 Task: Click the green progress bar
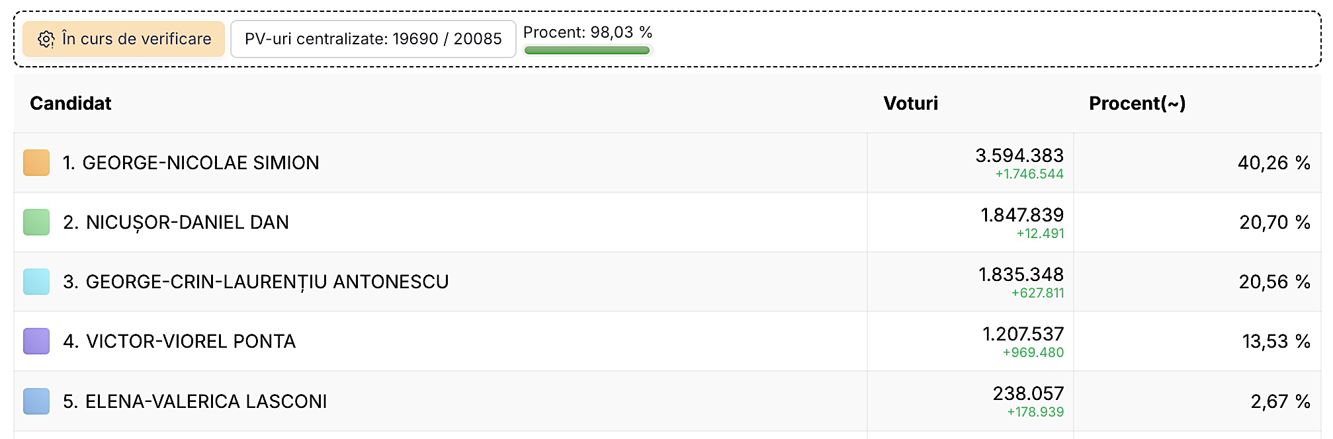click(587, 50)
